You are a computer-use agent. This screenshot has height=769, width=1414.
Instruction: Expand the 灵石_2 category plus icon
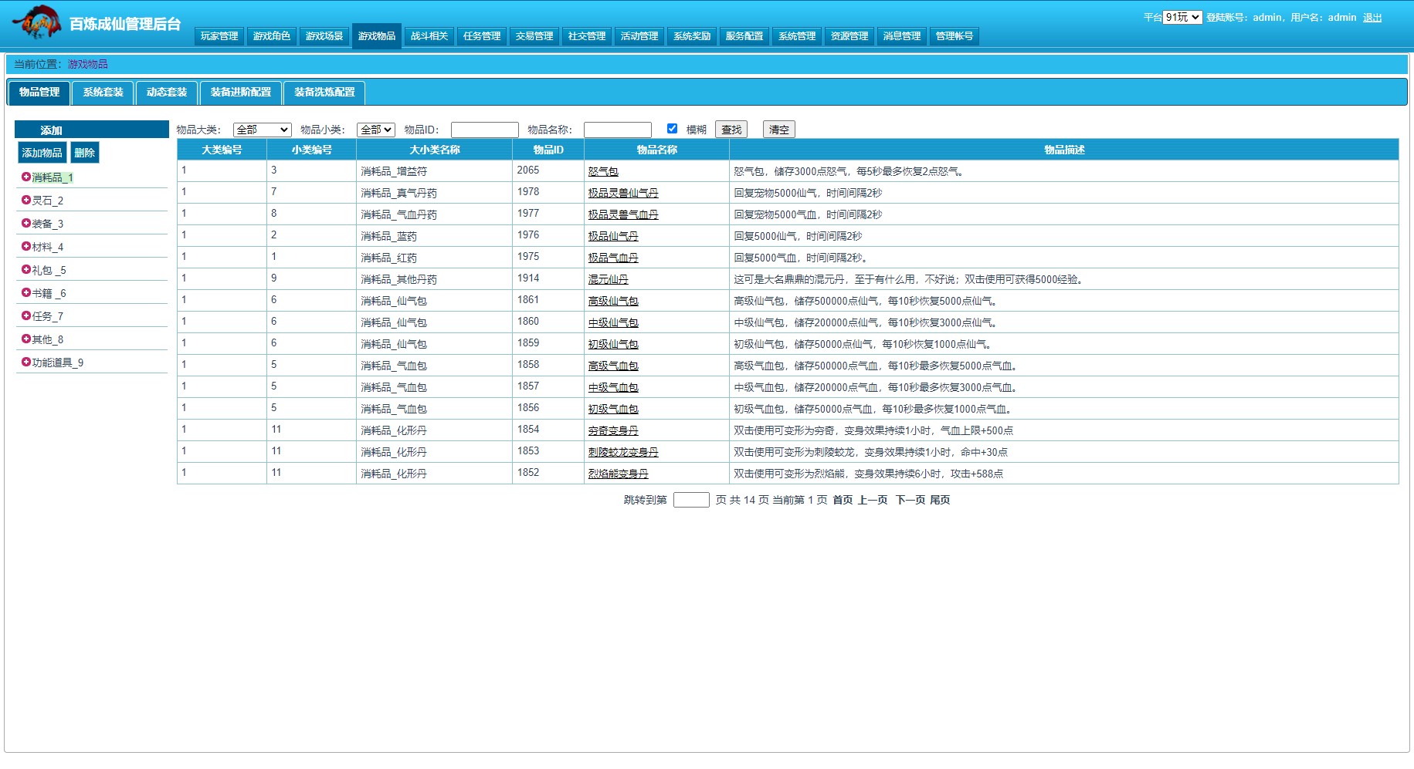[26, 200]
